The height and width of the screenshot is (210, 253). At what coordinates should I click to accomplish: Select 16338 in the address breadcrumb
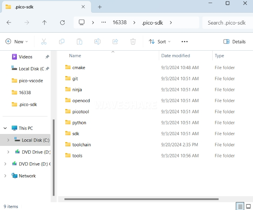[119, 23]
